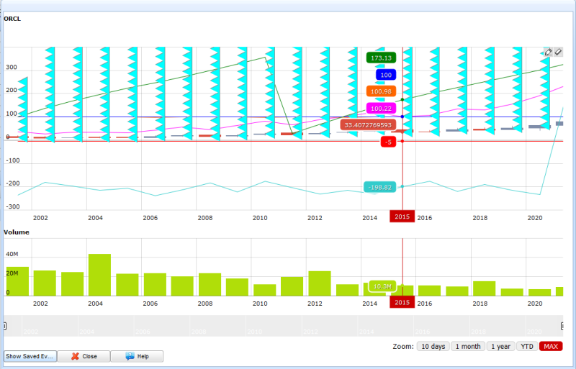Screen dimensions: 576x369
Task: Click the red X icon on Close
Action: click(x=76, y=356)
